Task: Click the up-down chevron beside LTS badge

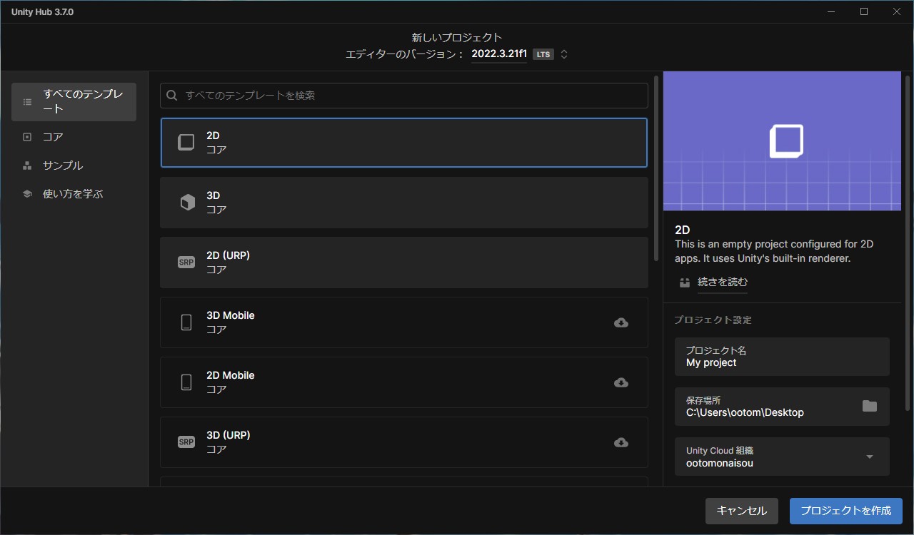Action: (564, 54)
